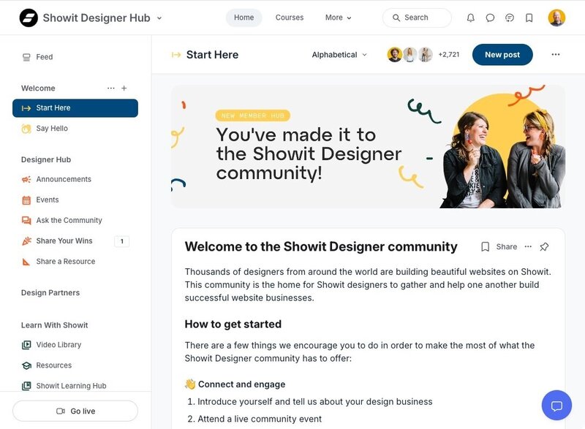Open bookmarks from the top bar
585x429 pixels.
click(x=529, y=18)
